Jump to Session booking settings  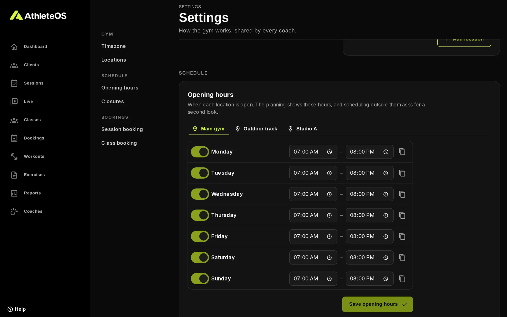click(122, 129)
